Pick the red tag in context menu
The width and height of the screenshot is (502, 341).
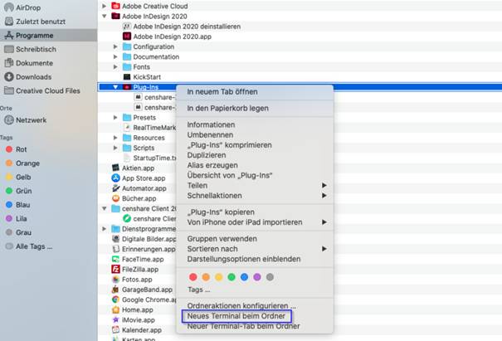[x=193, y=277]
